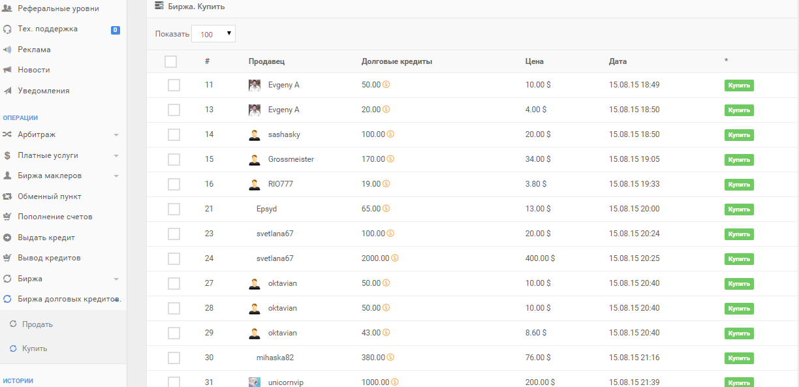
Task: Sort by Дата column header
Action: coord(618,61)
